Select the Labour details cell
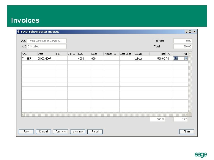The image size is (214, 160). (x=142, y=58)
